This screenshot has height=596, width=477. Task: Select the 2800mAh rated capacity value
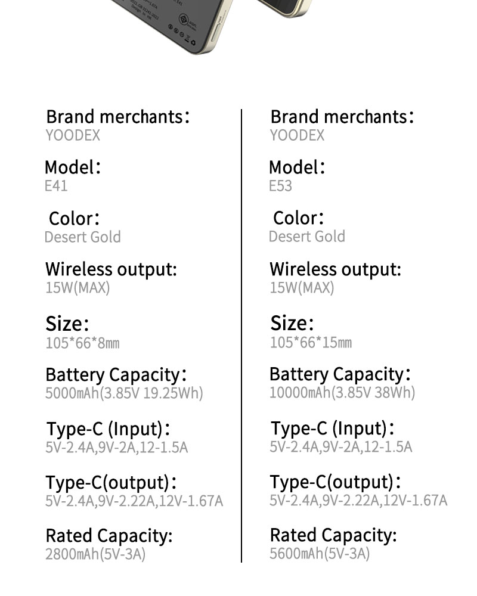(x=95, y=554)
